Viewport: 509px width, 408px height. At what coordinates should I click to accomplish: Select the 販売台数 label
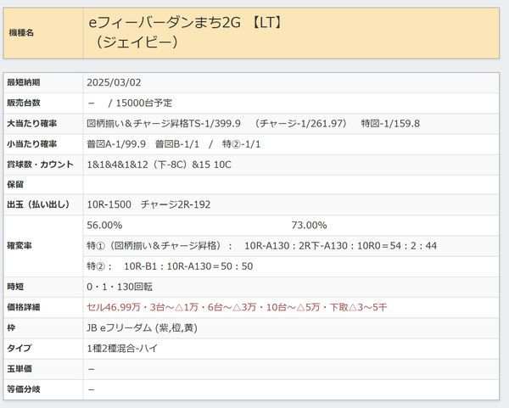point(24,103)
